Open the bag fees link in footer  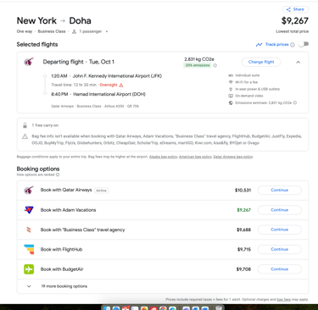[283, 299]
